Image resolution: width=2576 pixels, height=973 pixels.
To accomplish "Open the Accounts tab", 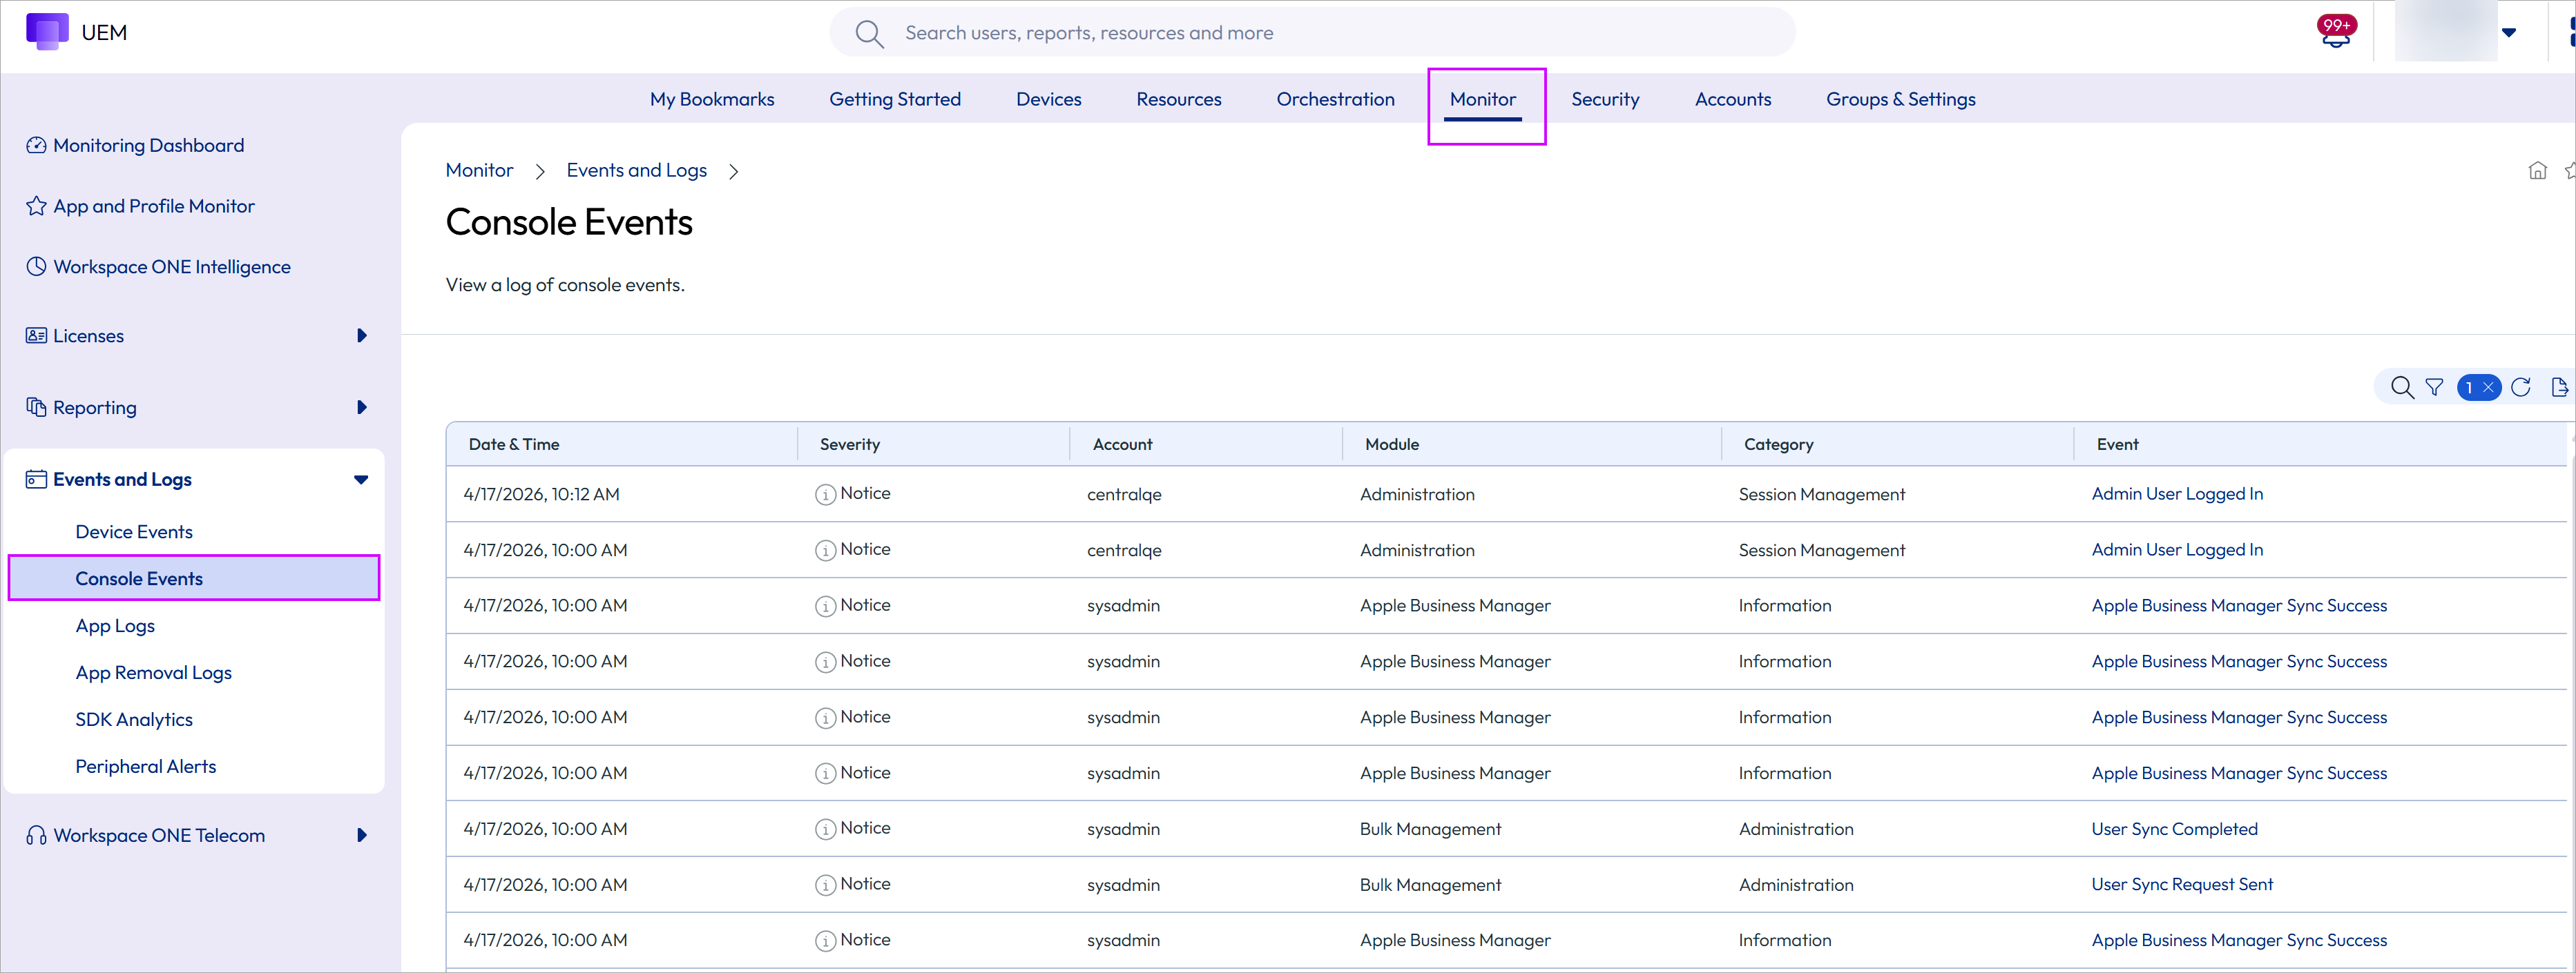I will click(x=1732, y=99).
